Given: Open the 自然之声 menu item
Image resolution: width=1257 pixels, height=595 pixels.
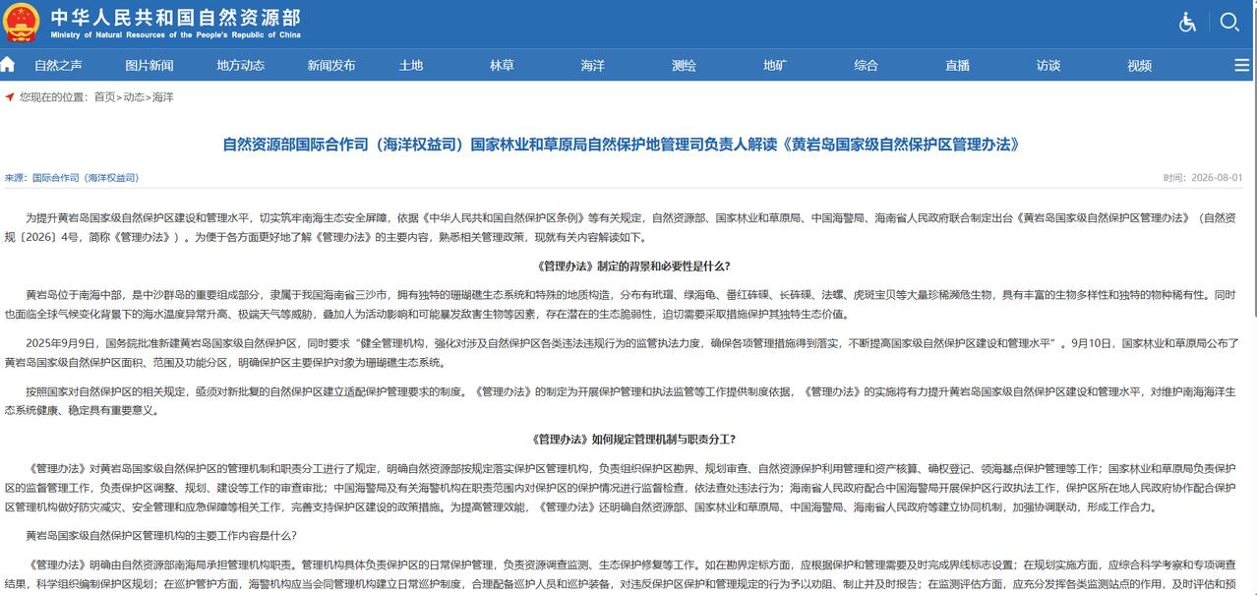Looking at the screenshot, I should 58,66.
